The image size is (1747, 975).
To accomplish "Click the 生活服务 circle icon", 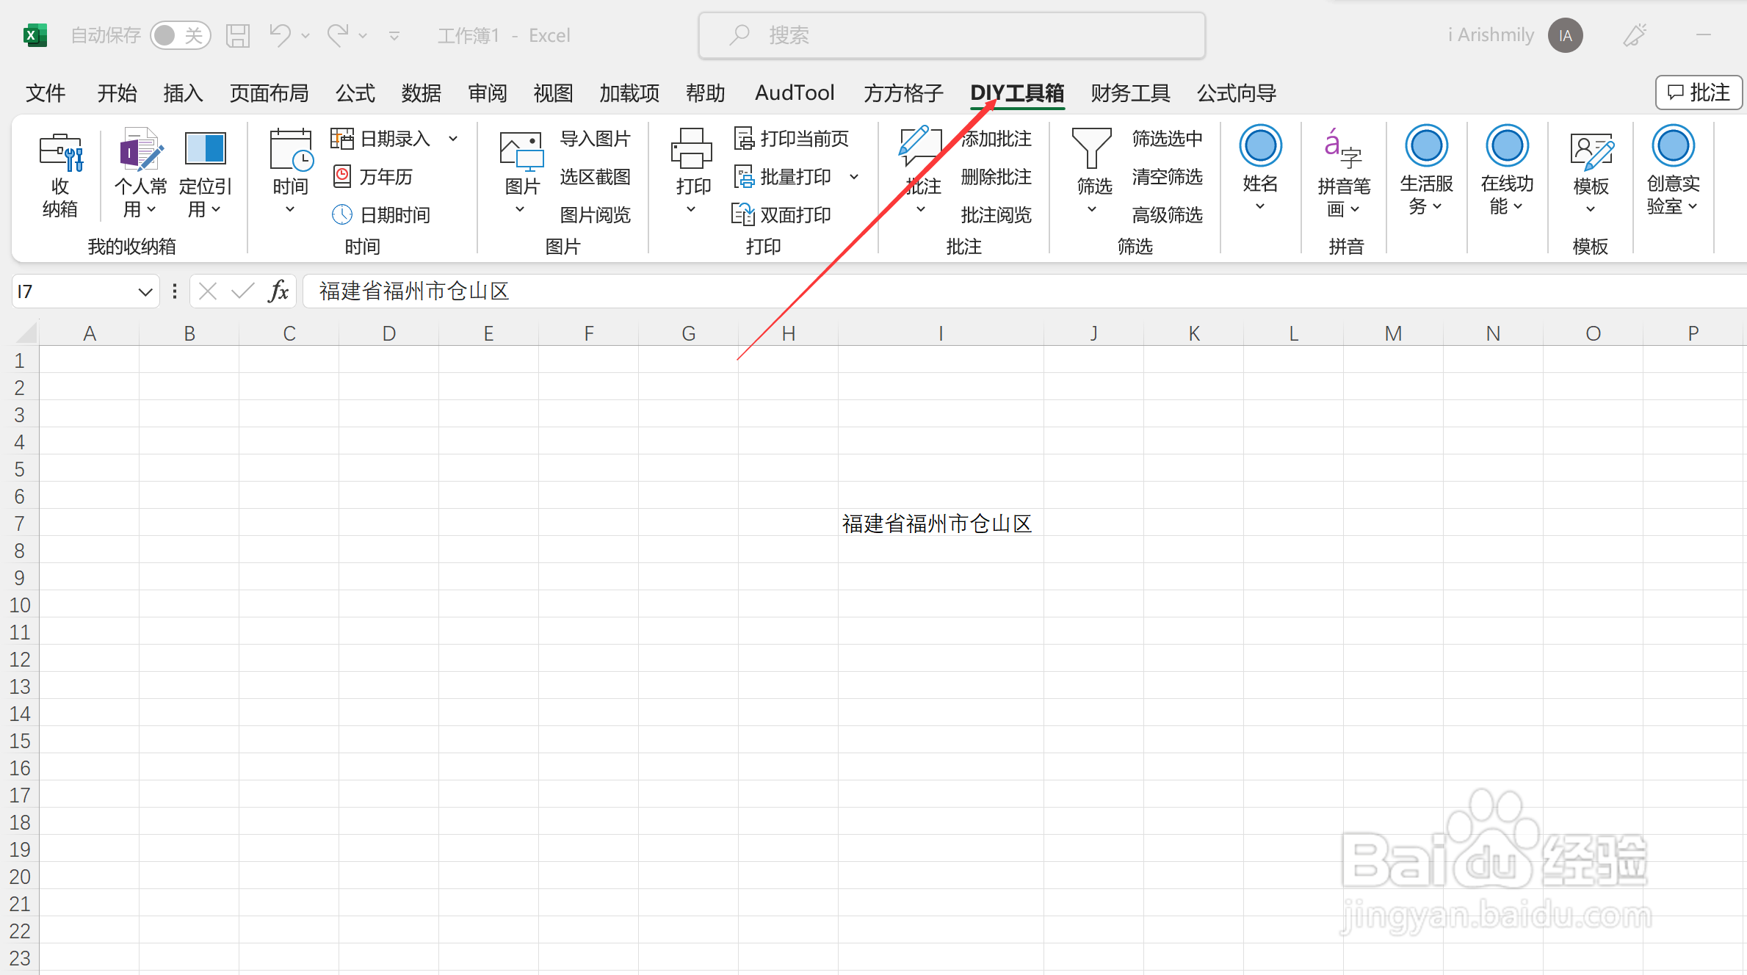I will click(1426, 145).
